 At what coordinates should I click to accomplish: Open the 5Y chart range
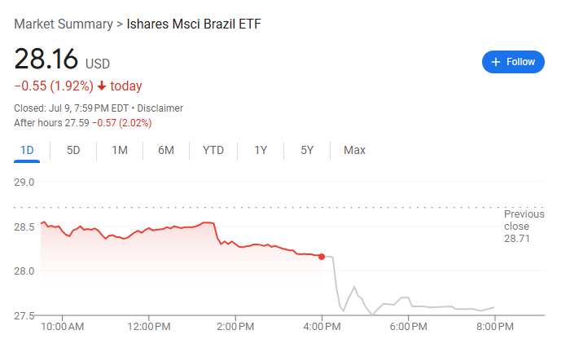point(307,150)
